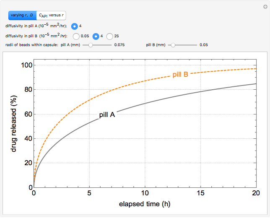Click the 'elapsed time (h)' axis label
Screen dimensions: 270x218
tap(145, 204)
